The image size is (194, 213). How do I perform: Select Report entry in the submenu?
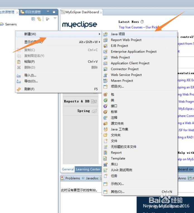tap(140, 153)
